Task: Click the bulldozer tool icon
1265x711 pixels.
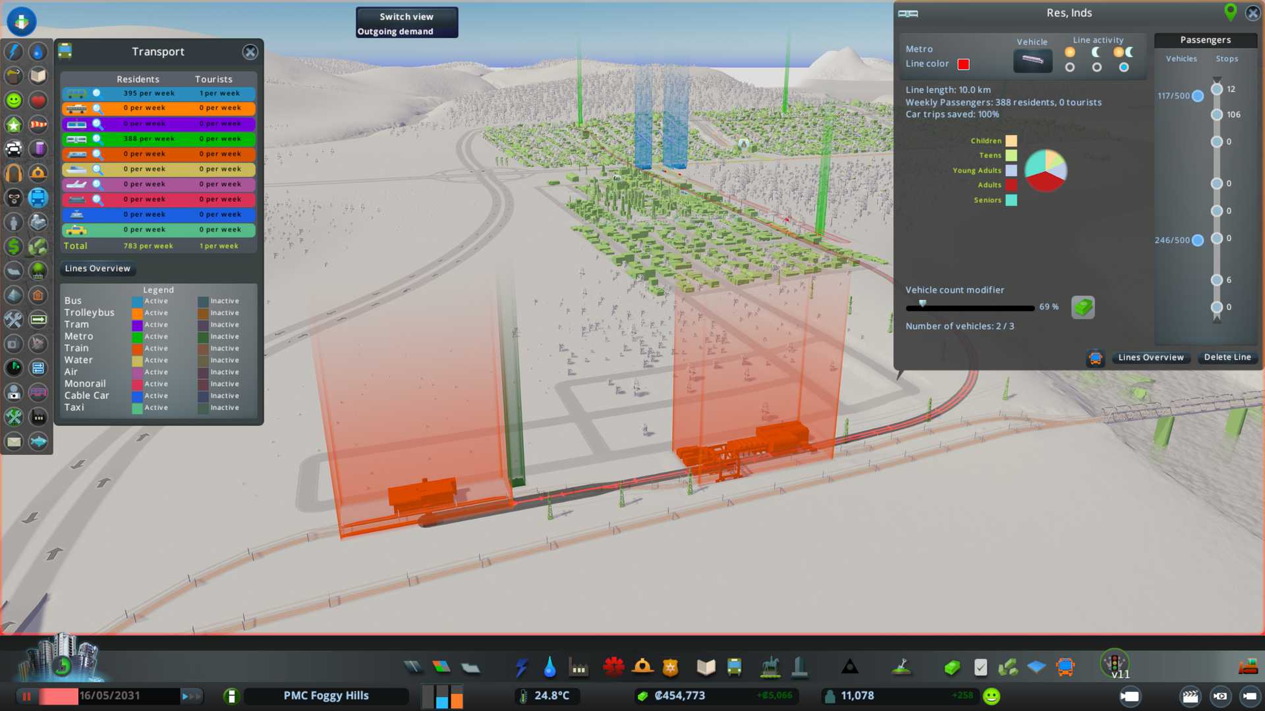Action: point(1248,666)
